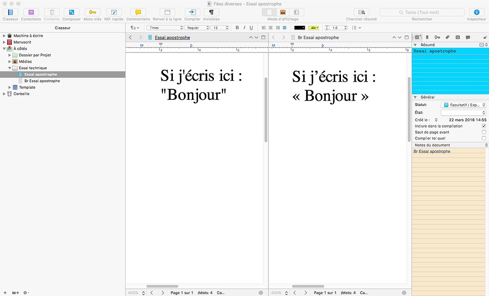Select outliner view in Mode d'affichage

(297, 12)
